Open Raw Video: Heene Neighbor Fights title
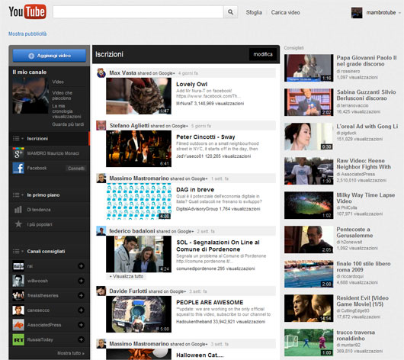The image size is (404, 360). point(364,163)
